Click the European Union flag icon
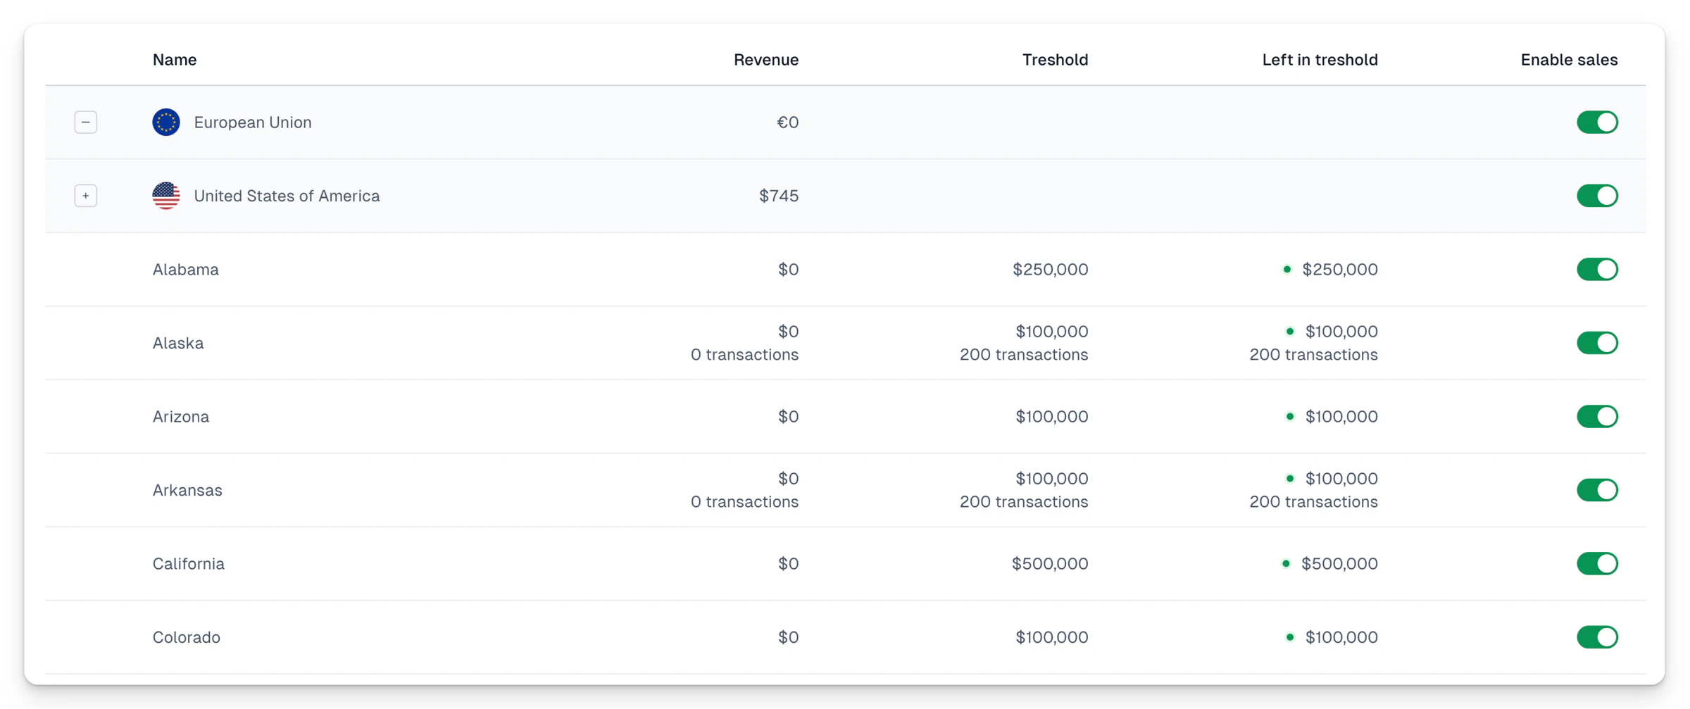 coord(166,123)
